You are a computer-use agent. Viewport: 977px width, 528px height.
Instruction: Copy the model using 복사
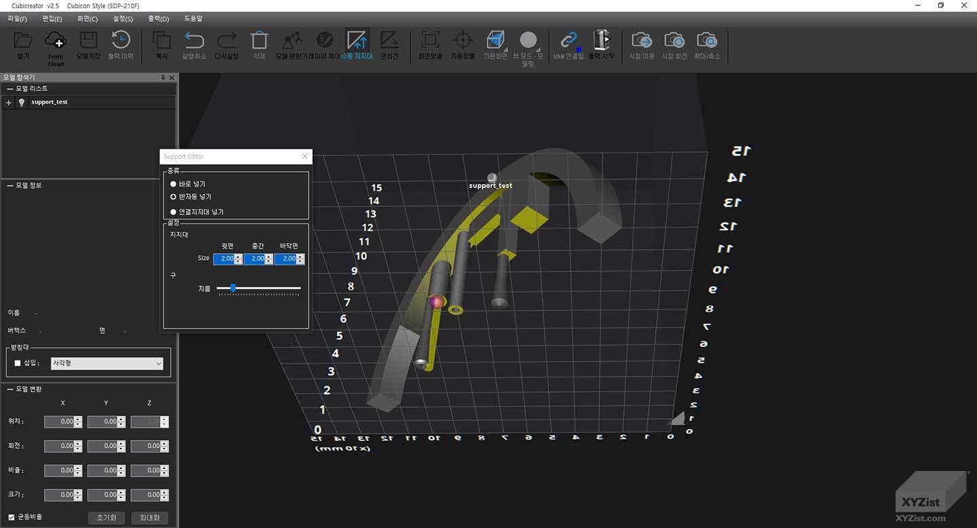point(161,45)
